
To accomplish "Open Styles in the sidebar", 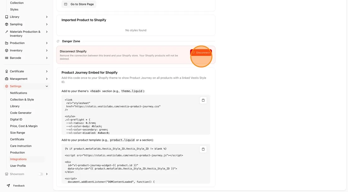I will 14,10.
